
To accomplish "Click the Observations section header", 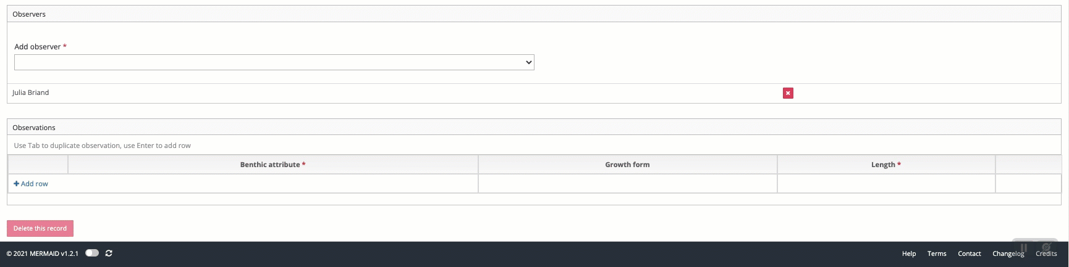I will tap(534, 127).
